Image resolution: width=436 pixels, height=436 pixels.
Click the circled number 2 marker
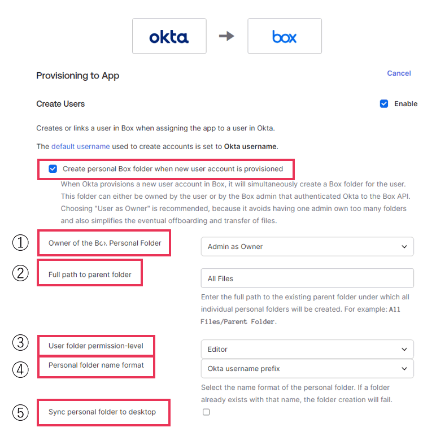point(20,273)
